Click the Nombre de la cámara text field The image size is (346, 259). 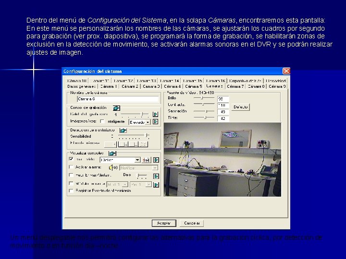pyautogui.click(x=118, y=99)
